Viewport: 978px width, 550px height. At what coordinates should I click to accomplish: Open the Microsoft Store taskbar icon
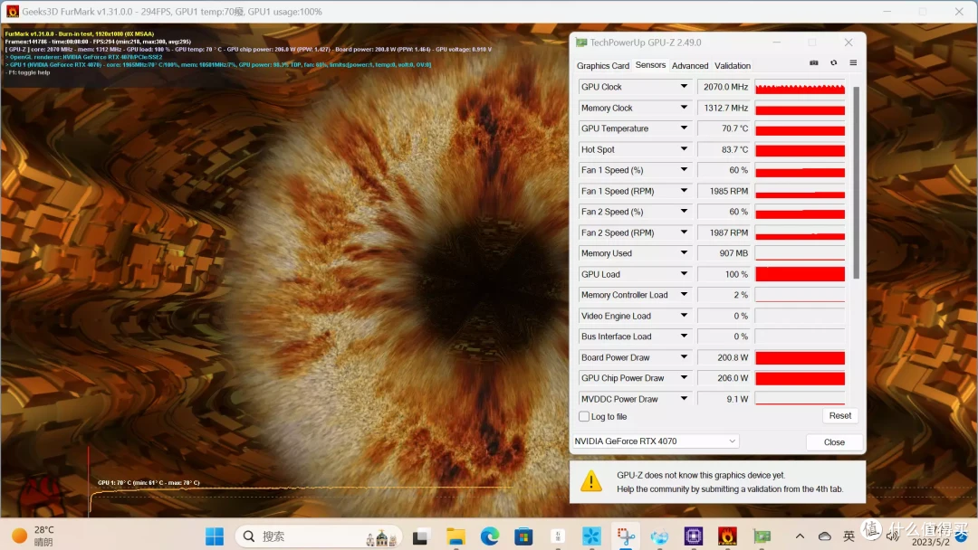(x=523, y=536)
